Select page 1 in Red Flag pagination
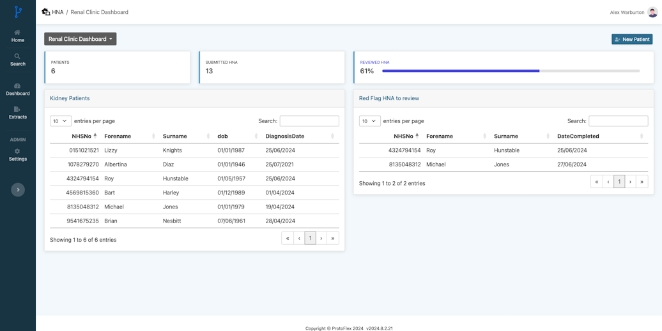Image resolution: width=662 pixels, height=331 pixels. (x=619, y=182)
